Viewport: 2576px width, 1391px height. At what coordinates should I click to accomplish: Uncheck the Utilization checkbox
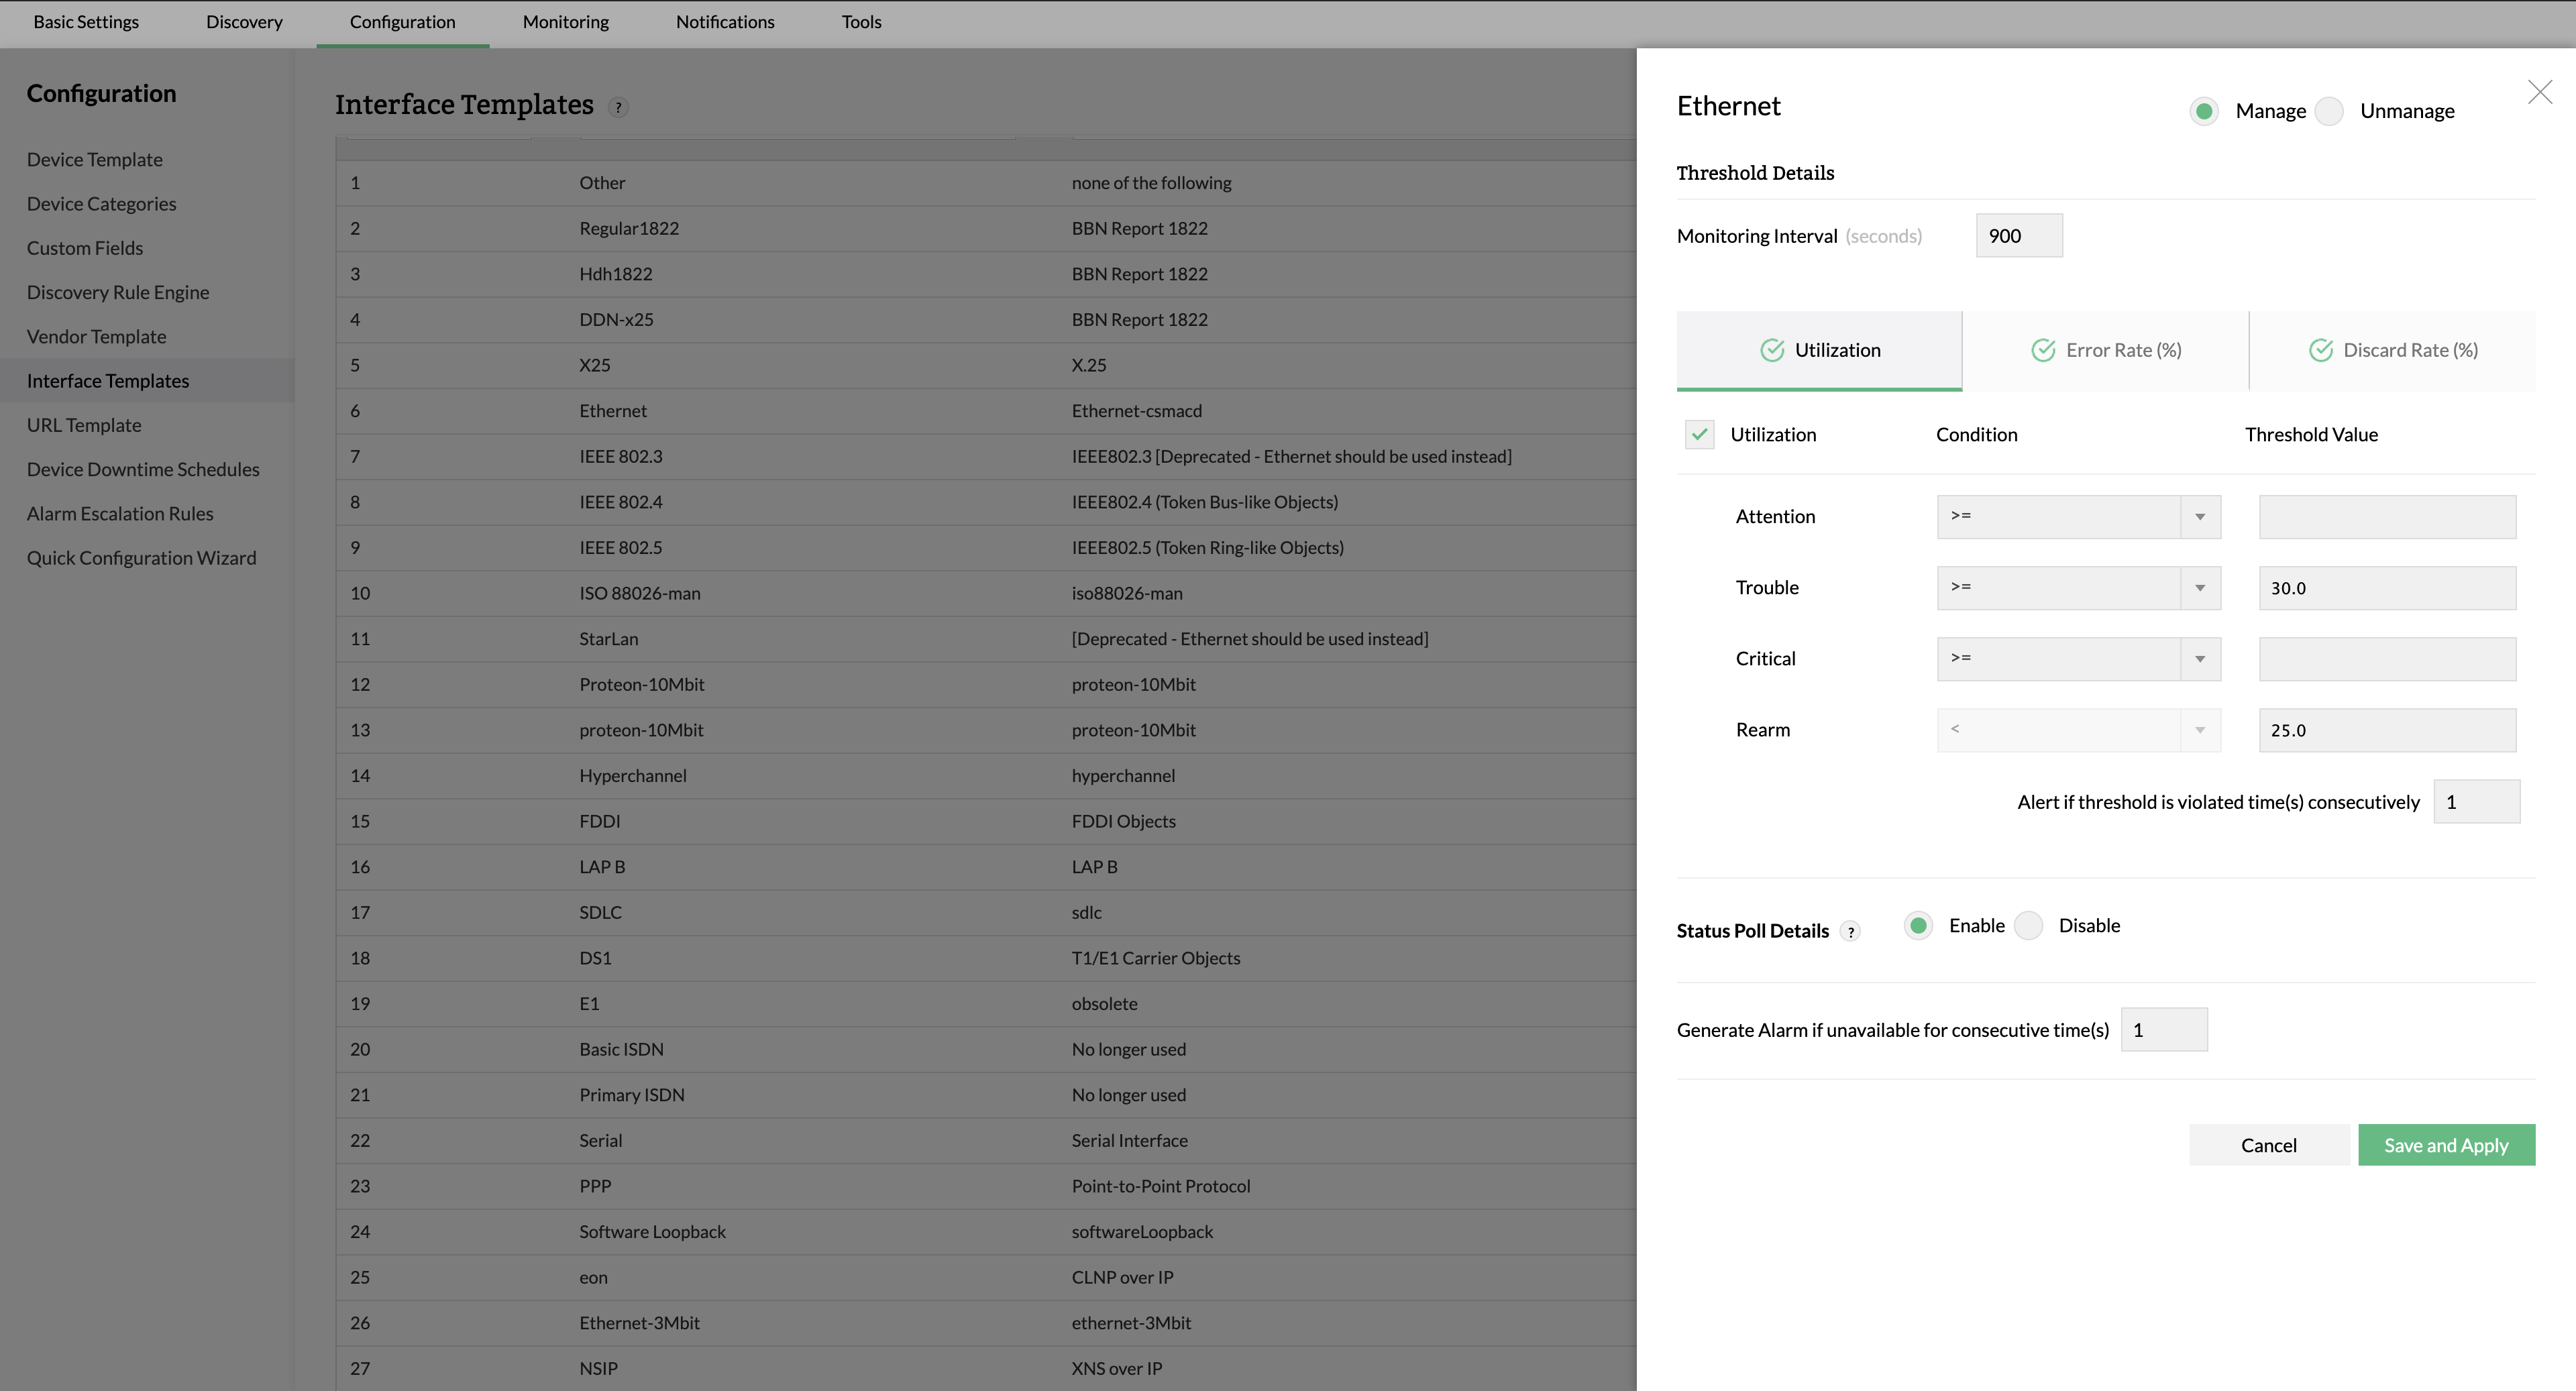pyautogui.click(x=1699, y=435)
